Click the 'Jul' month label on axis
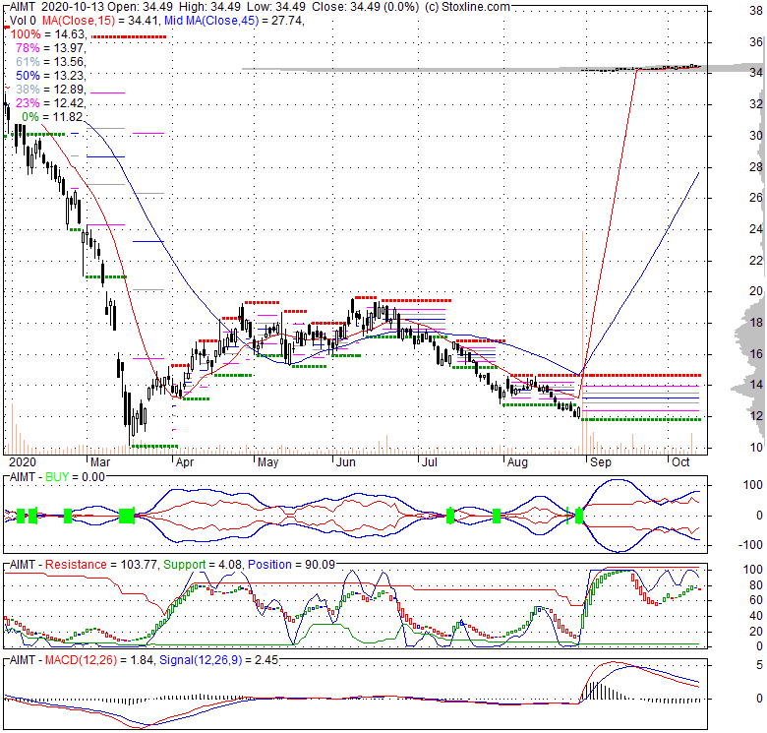Screen dimensions: 767x733 (430, 461)
